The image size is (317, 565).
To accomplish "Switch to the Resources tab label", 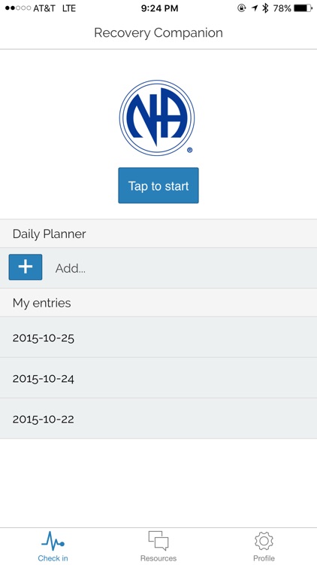I will click(x=158, y=558).
